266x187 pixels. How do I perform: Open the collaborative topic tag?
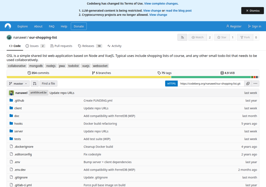click(x=17, y=66)
